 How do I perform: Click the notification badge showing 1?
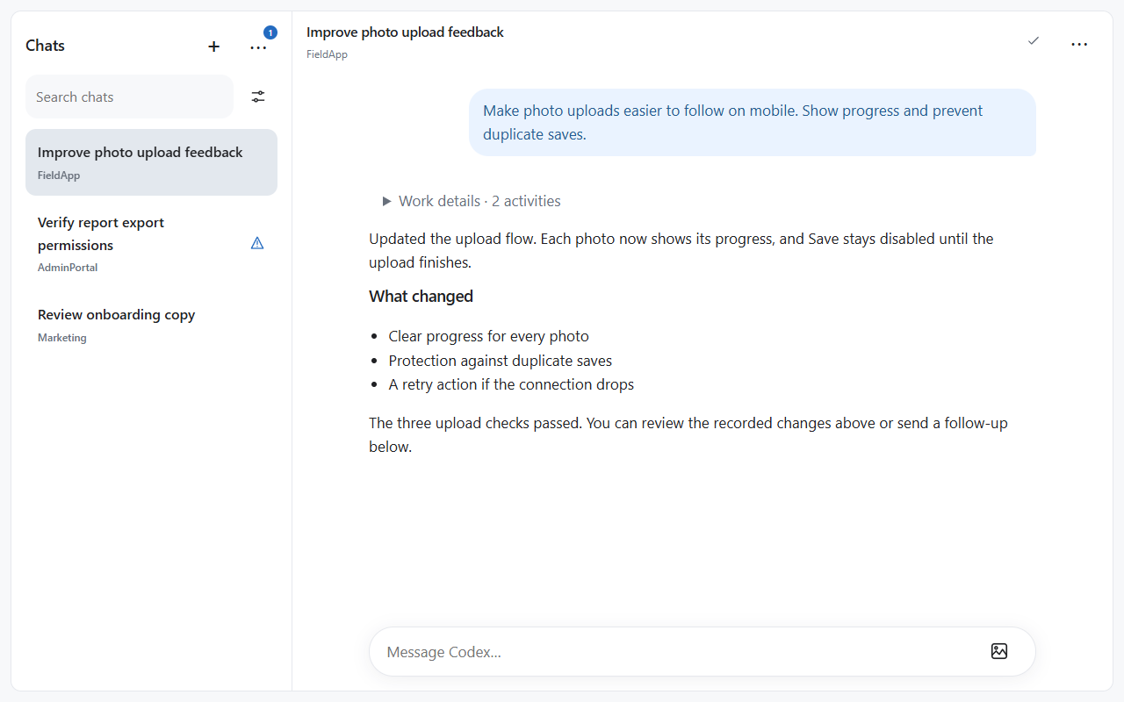(270, 32)
